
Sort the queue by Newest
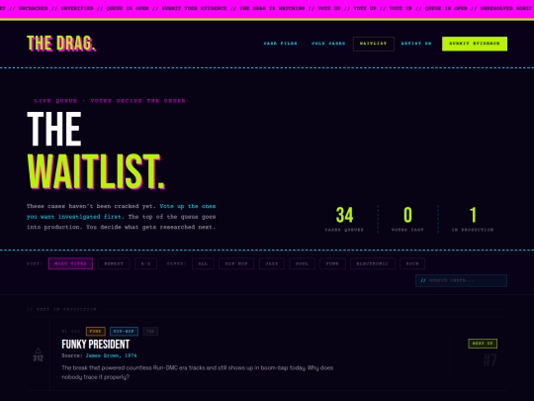click(114, 263)
